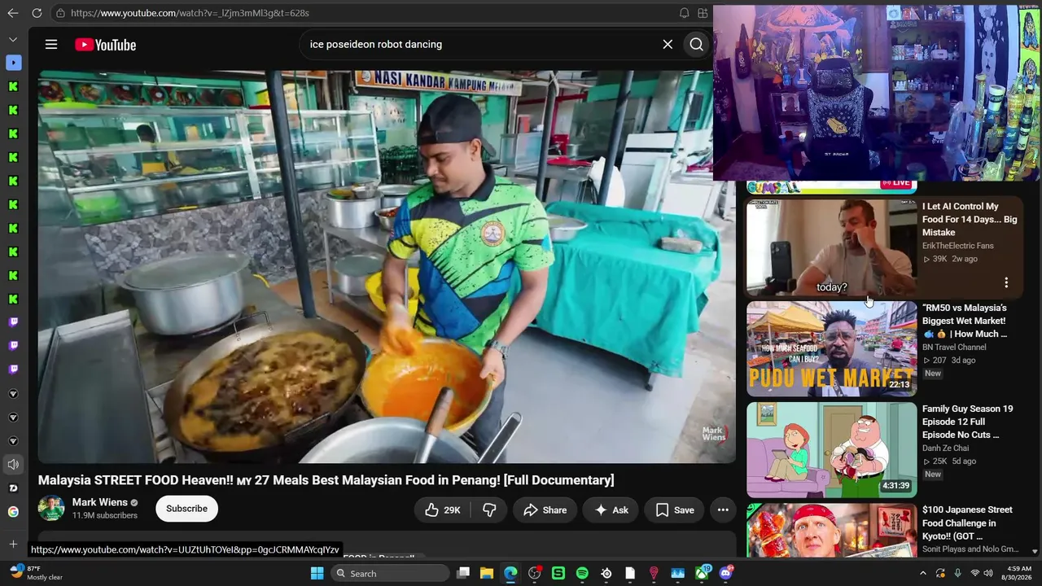The image size is (1042, 586).
Task: Click the browser address bar URL
Action: click(x=190, y=13)
